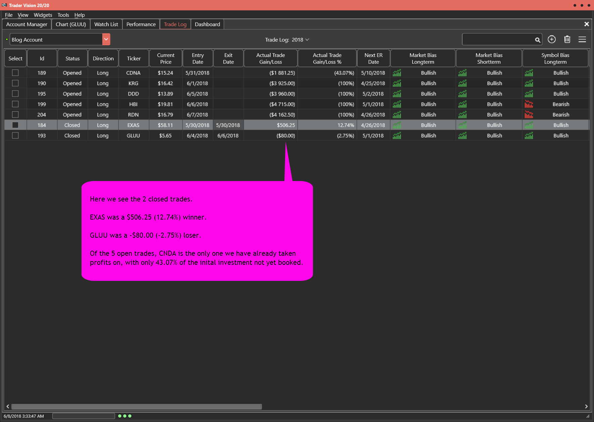Click the $506.25 gain cell
The width and height of the screenshot is (594, 422).
coord(271,125)
